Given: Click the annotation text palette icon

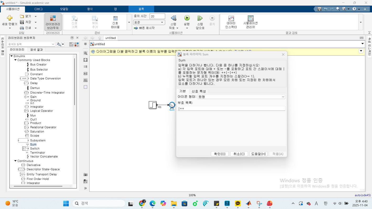Looking at the screenshot, I should pos(85,74).
